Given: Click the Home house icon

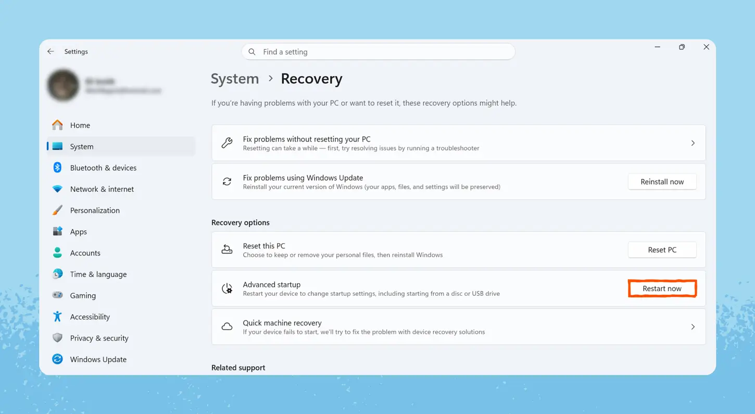Looking at the screenshot, I should pyautogui.click(x=57, y=125).
